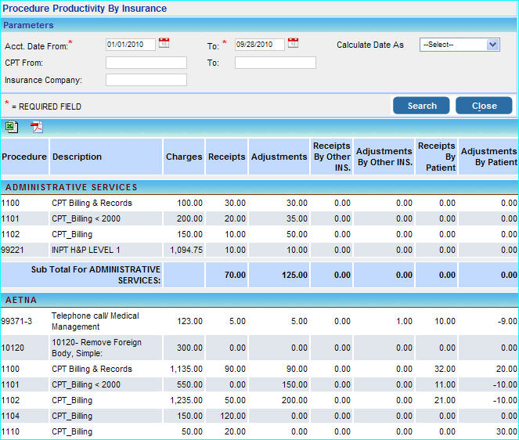The width and height of the screenshot is (519, 440).
Task: Open calendar for the To date
Action: (x=293, y=43)
